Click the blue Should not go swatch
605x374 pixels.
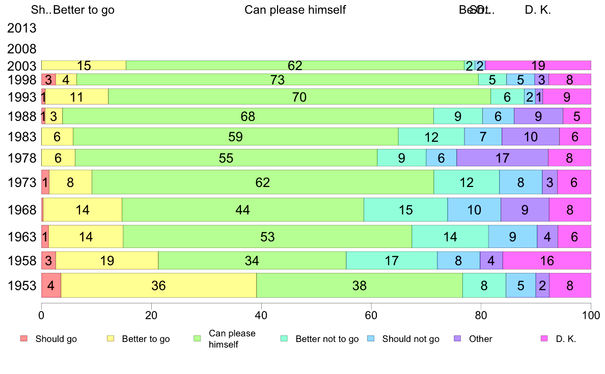tap(370, 338)
